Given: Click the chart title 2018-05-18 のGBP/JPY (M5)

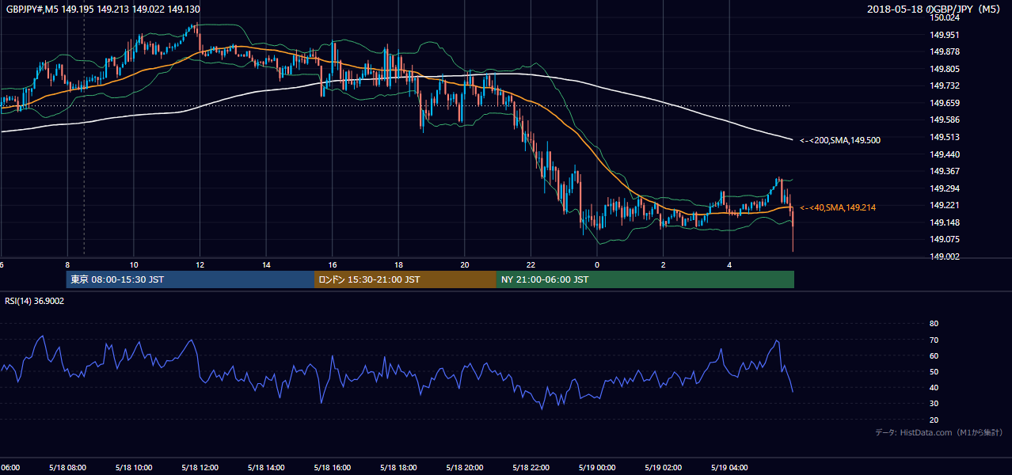Looking at the screenshot, I should pyautogui.click(x=935, y=9).
